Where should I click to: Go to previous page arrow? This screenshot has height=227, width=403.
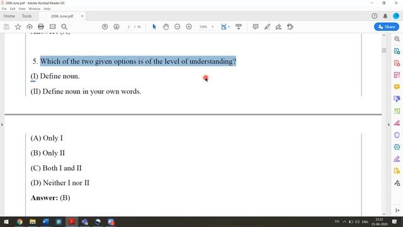[x=105, y=26]
